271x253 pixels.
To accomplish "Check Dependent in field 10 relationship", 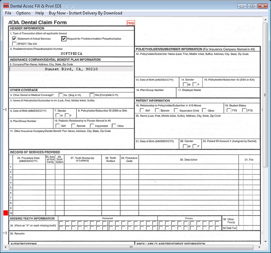I will coord(92,126).
